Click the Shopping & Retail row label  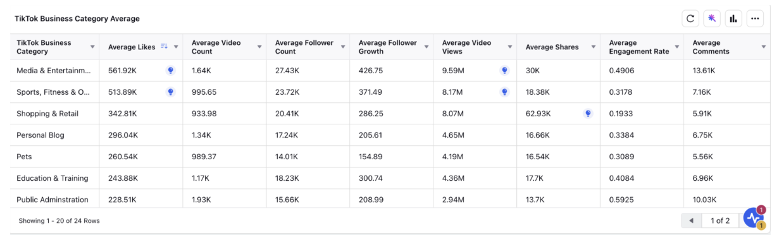[48, 114]
